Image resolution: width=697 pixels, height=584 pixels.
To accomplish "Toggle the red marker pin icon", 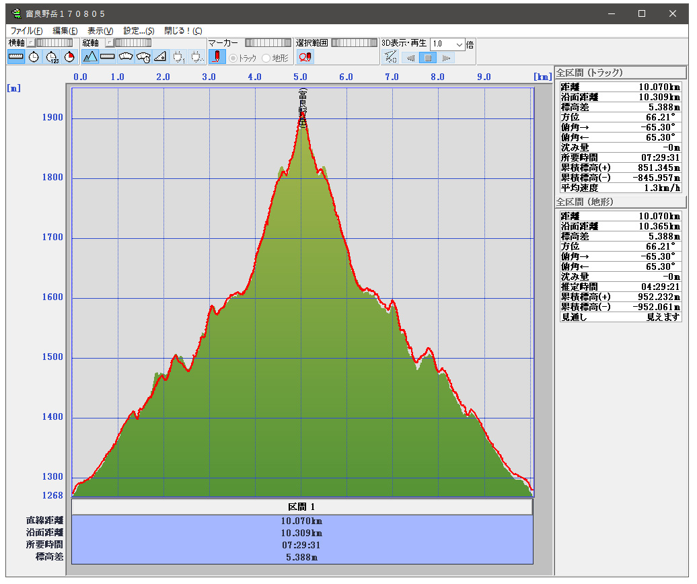I will pos(217,57).
